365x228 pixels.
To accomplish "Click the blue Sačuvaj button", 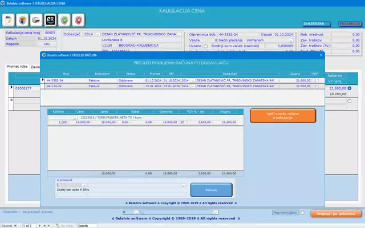I will click(210, 189).
